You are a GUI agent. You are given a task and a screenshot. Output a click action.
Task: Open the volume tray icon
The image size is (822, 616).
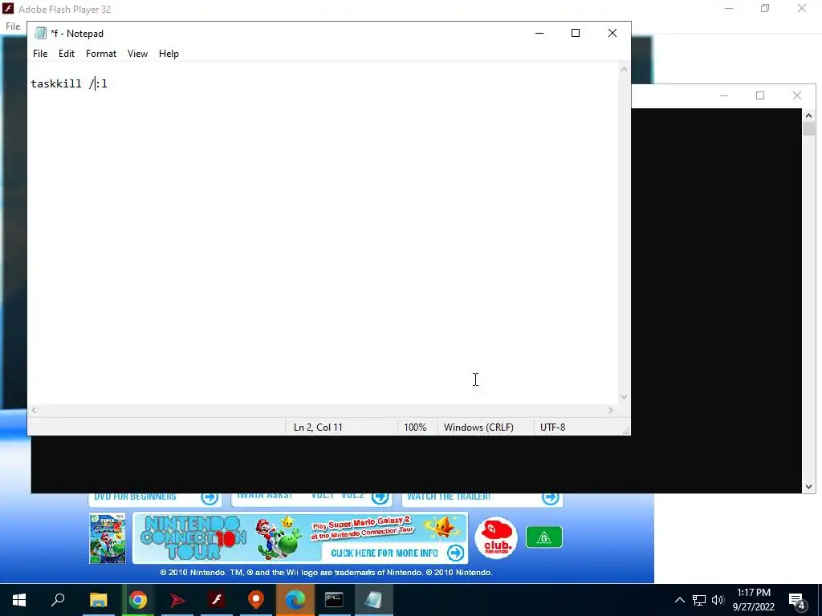pos(718,600)
